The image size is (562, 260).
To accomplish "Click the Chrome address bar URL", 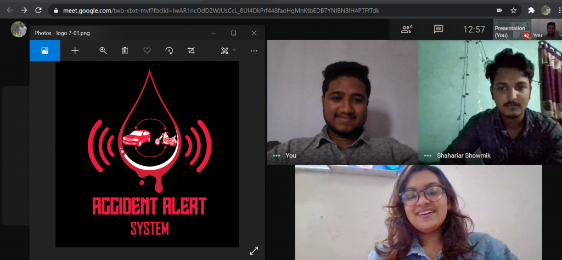I will [220, 10].
